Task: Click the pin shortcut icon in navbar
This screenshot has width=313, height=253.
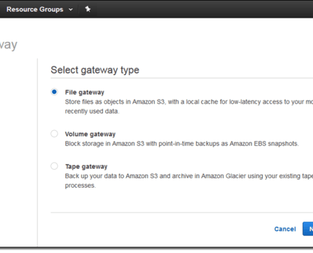Action: pos(88,9)
